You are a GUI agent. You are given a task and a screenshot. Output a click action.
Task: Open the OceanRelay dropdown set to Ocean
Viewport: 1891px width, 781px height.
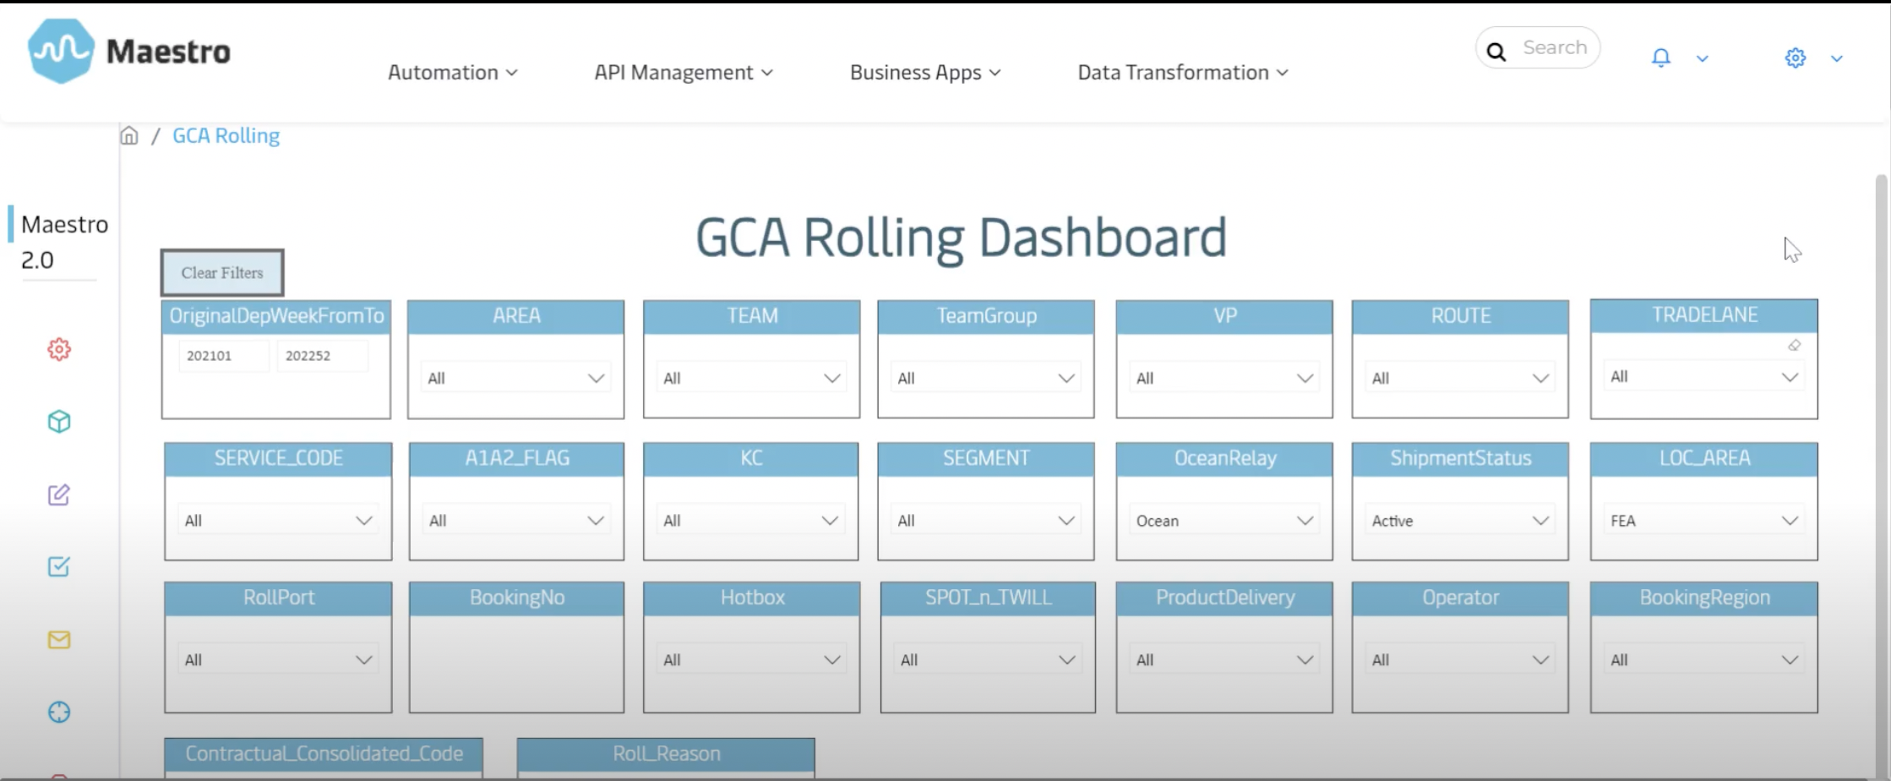point(1224,520)
